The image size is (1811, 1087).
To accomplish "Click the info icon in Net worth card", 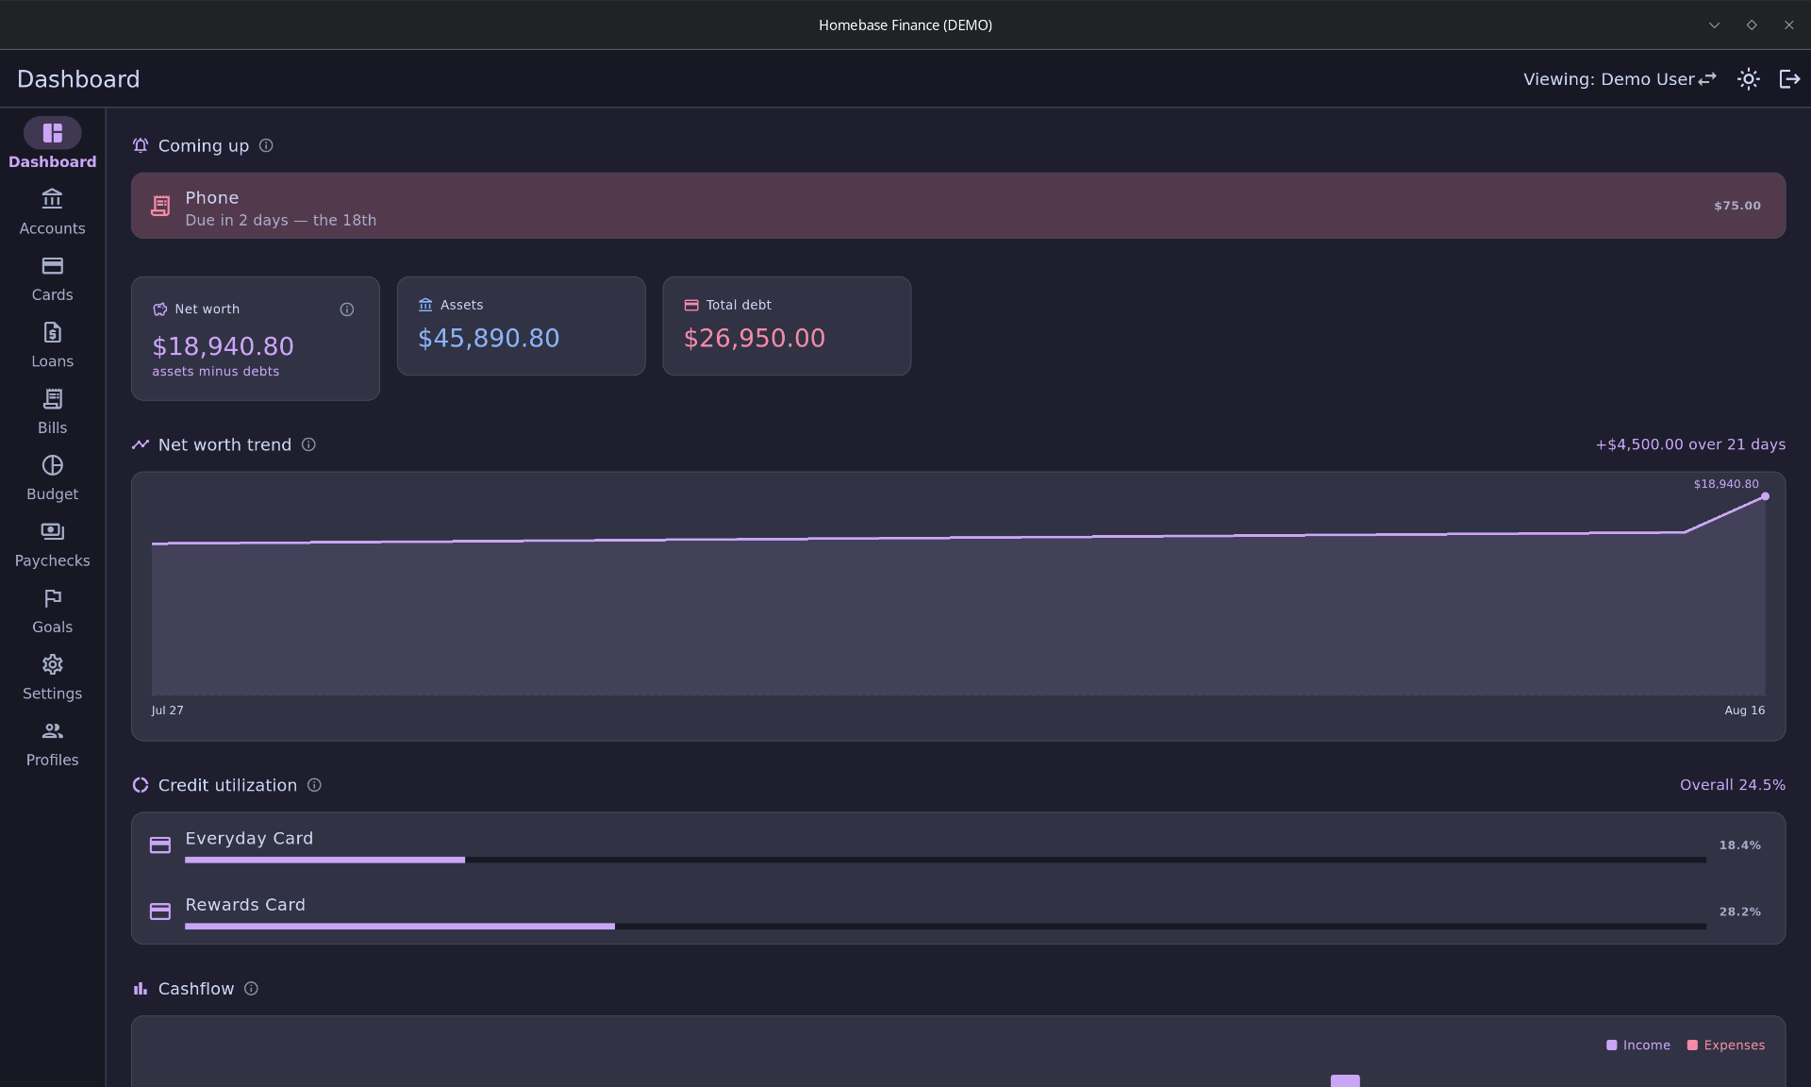I will [x=347, y=309].
